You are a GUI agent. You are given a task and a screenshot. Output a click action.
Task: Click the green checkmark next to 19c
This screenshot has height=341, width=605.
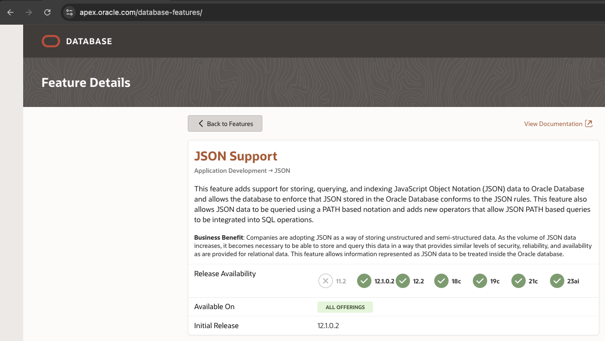click(x=479, y=281)
